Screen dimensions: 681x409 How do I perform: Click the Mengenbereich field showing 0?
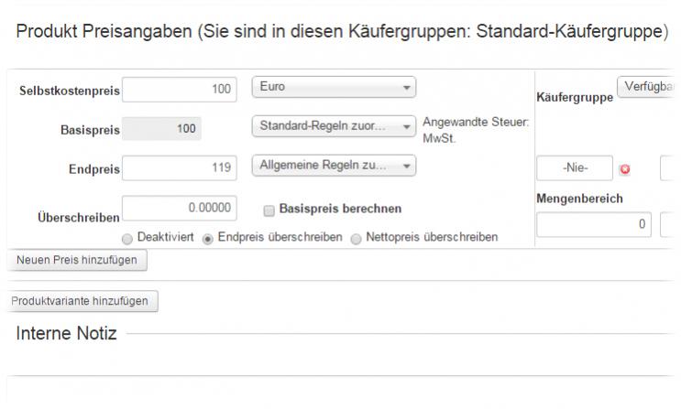[x=595, y=224]
